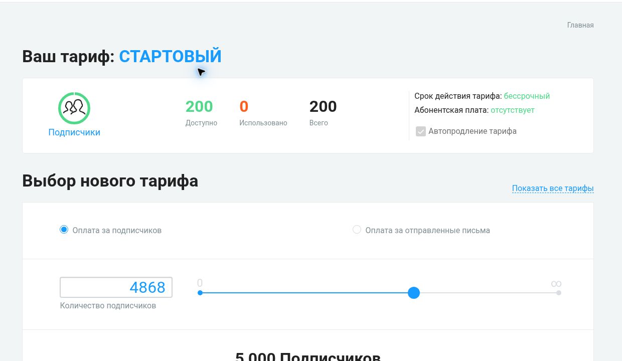Open the Подписчики link under the icon
Image resolution: width=622 pixels, height=361 pixels.
click(74, 132)
